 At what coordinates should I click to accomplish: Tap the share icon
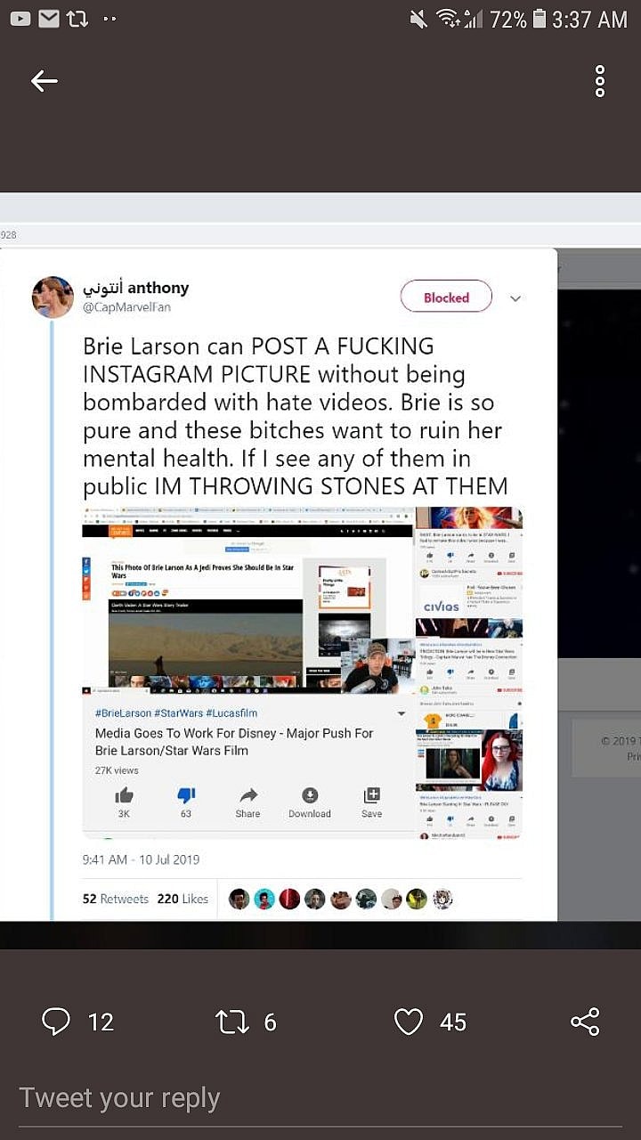click(x=585, y=1021)
